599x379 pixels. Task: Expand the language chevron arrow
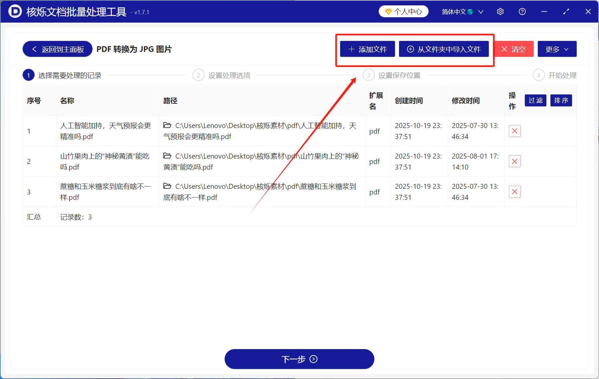(481, 11)
